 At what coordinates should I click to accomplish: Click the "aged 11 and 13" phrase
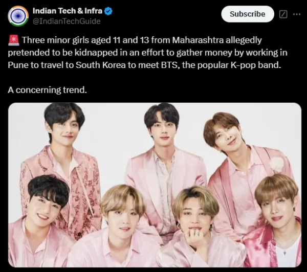pyautogui.click(x=121, y=40)
